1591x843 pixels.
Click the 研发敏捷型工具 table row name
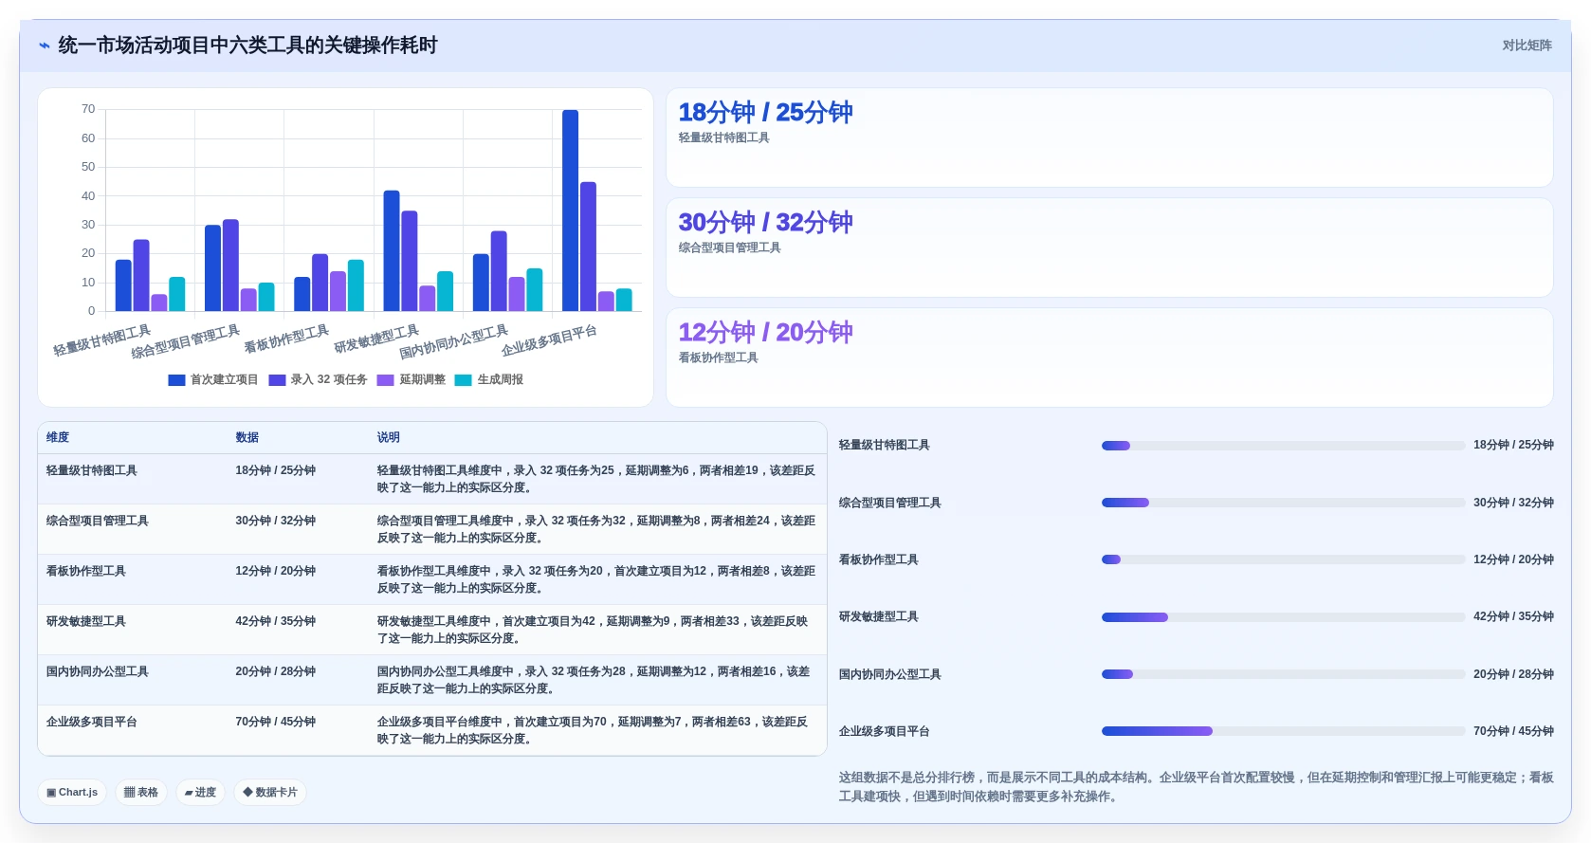(86, 621)
